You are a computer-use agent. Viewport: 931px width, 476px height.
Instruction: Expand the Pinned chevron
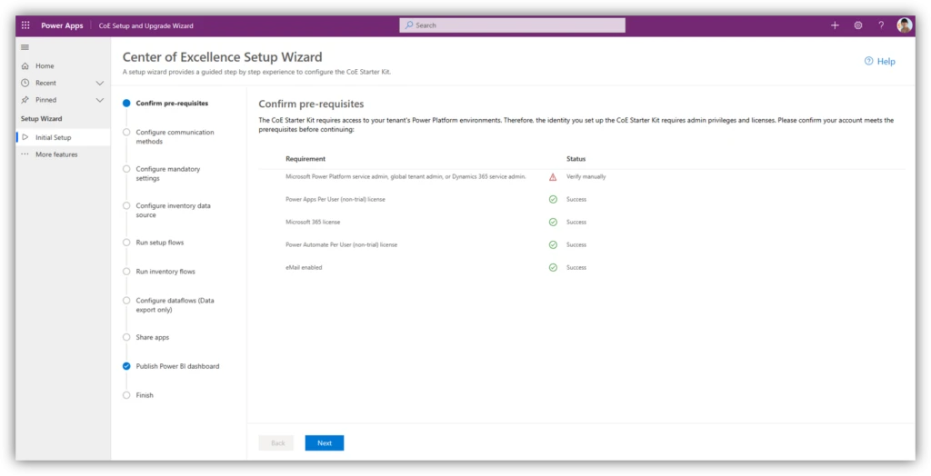pos(100,100)
